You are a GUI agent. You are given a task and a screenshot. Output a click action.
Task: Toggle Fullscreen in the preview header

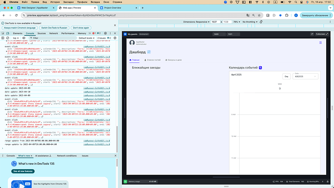(x=322, y=34)
